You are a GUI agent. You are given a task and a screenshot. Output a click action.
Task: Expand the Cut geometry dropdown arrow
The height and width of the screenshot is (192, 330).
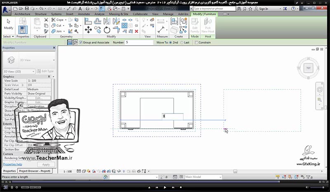64,25
